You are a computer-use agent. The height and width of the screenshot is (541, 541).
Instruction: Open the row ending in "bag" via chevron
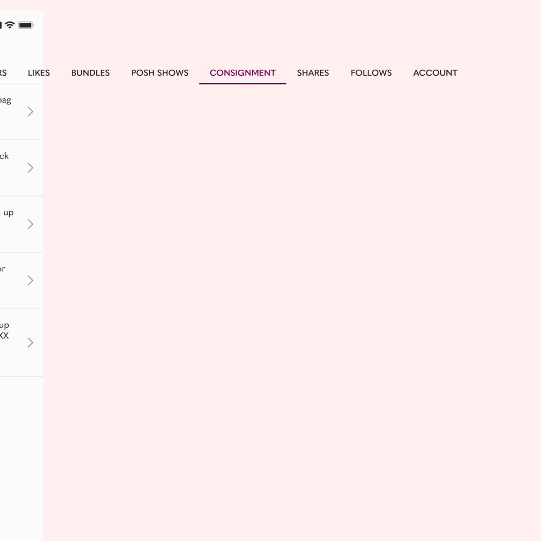30,111
